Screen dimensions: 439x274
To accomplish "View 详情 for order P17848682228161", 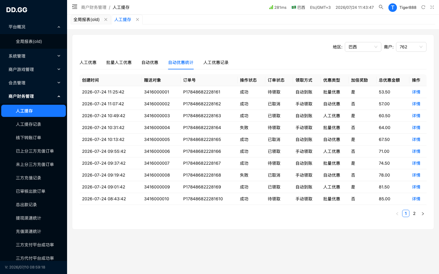I will (x=416, y=92).
